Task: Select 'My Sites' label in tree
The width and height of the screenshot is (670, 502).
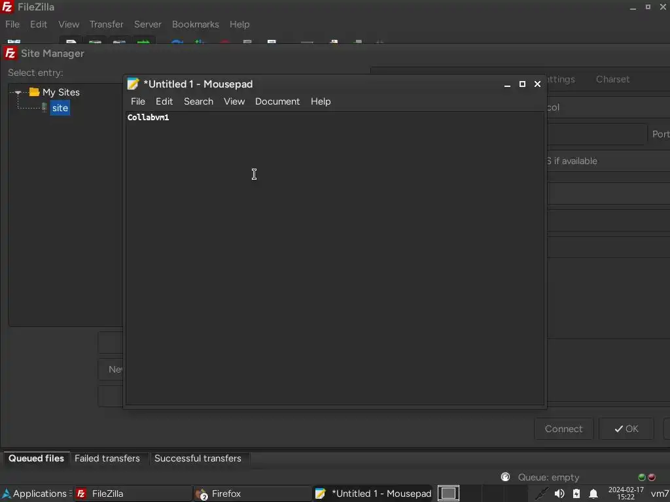Action: click(x=61, y=92)
